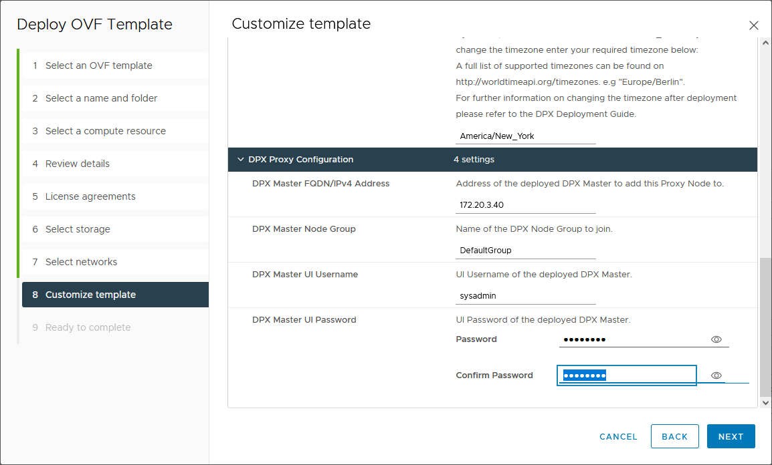Focus the DefaultGroup node group field
Screen dimensions: 772x465
pyautogui.click(x=525, y=251)
